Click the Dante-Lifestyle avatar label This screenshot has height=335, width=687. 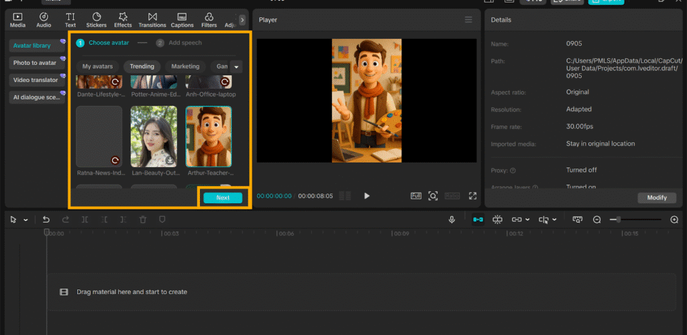pyautogui.click(x=101, y=94)
